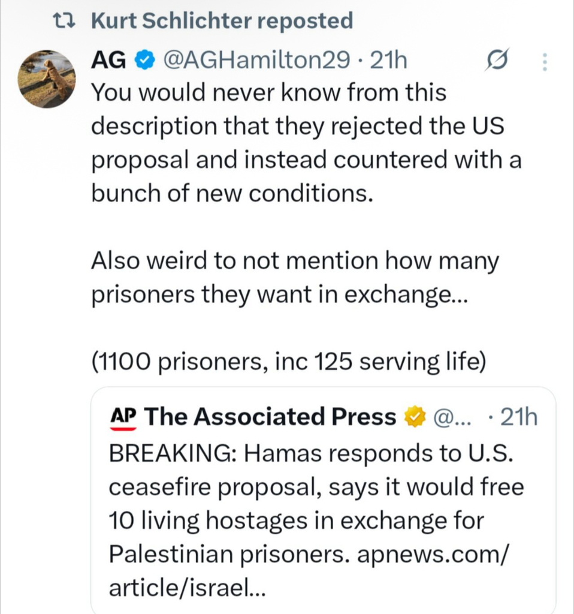The width and height of the screenshot is (574, 614).
Task: Open the @AGHamilton29 handle
Action: click(256, 61)
